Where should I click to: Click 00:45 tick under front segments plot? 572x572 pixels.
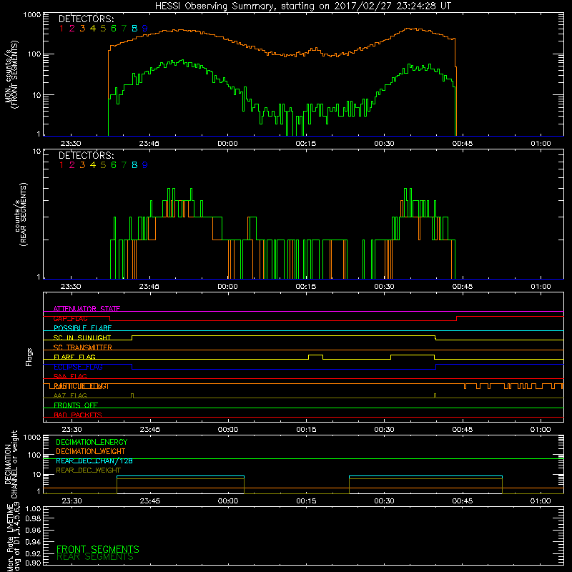[463, 144]
